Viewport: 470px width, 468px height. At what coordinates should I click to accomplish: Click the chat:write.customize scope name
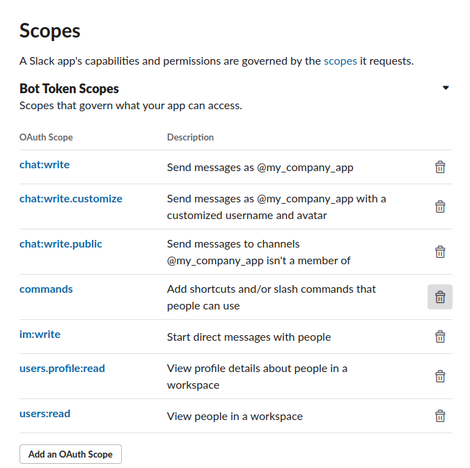pyautogui.click(x=71, y=199)
